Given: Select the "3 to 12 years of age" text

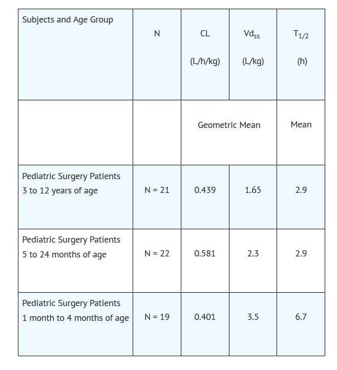Looking at the screenshot, I should coord(60,191).
